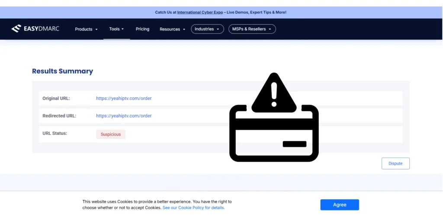
Task: Click the credit card graphic icon
Action: [x=274, y=134]
